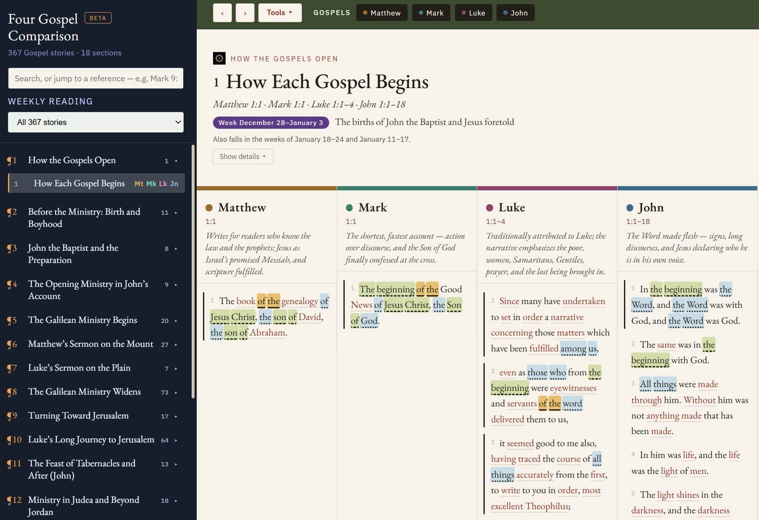Go to the previous story arrow
The width and height of the screenshot is (759, 520).
click(222, 13)
